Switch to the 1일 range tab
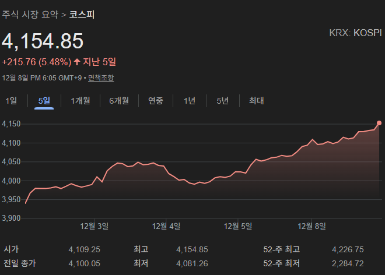The image size is (385, 275). pos(11,101)
